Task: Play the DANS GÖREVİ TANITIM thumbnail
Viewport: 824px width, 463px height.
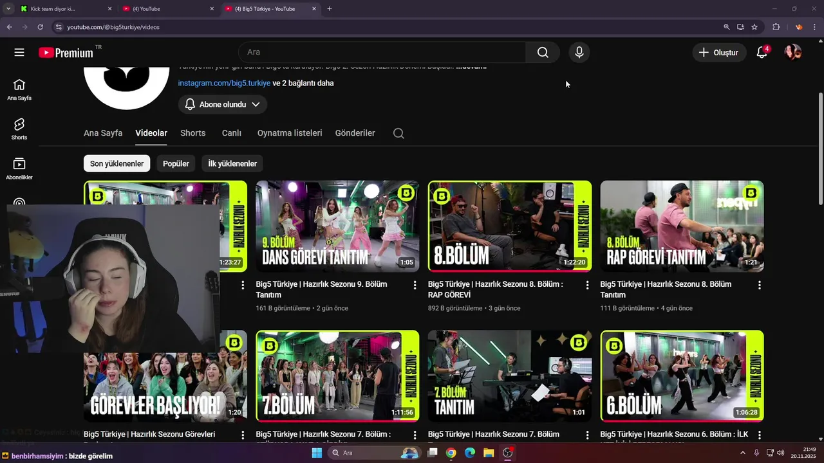Action: point(337,226)
